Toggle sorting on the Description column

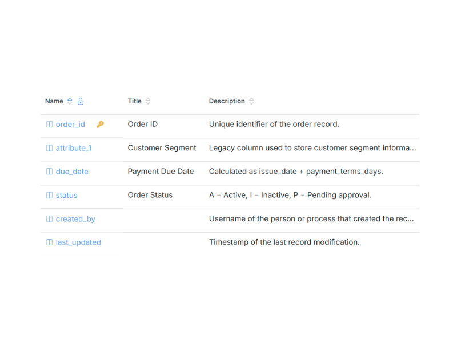coord(252,101)
